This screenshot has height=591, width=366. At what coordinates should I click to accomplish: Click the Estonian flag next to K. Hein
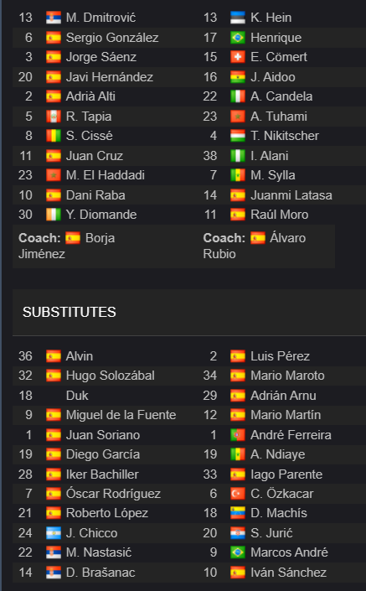(x=238, y=18)
